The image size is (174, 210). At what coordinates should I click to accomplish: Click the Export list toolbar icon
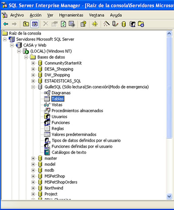click(x=72, y=24)
